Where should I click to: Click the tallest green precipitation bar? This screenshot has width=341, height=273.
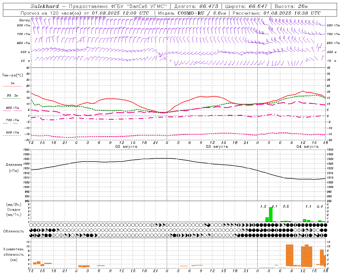[271, 214]
